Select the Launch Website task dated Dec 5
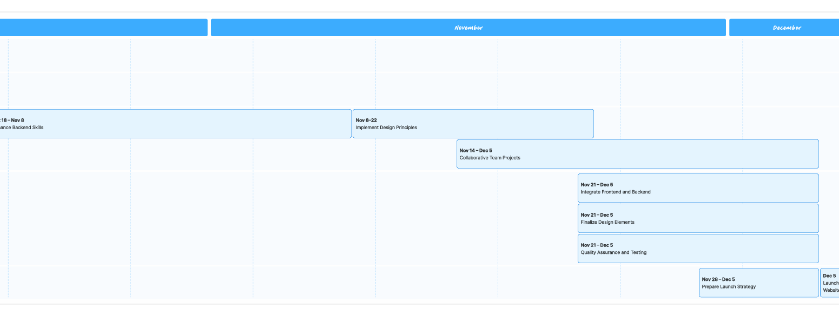Screen dimensions: 839x315 click(830, 283)
